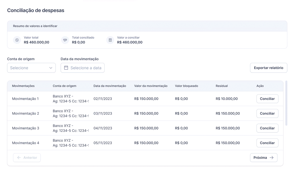Click the right arrow icon in Próxima
The image size is (295, 174).
pyautogui.click(x=272, y=158)
